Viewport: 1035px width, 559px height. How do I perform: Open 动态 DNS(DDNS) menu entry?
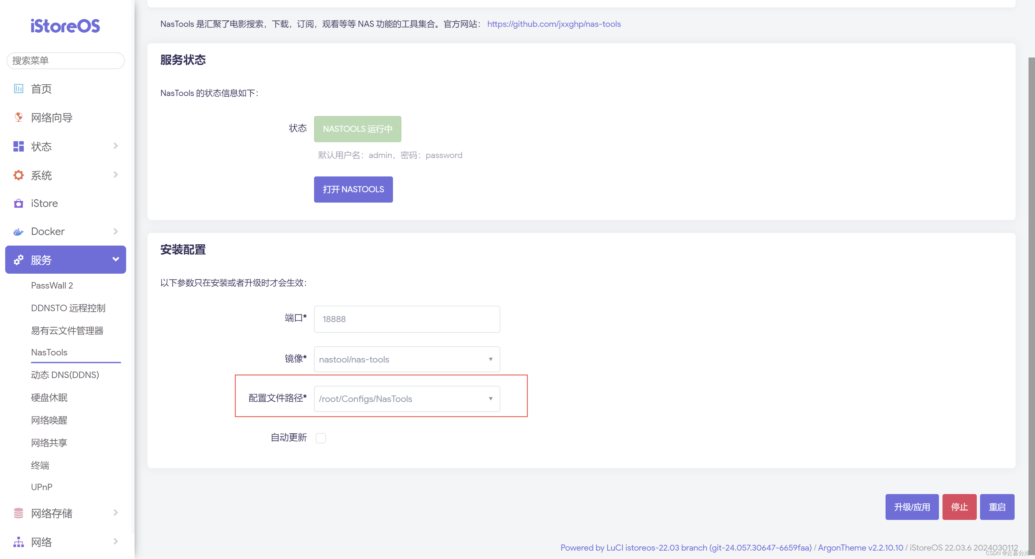[x=65, y=374]
